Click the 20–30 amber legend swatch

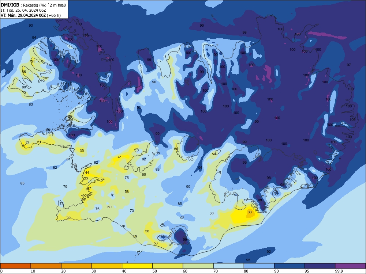tap(76, 266)
